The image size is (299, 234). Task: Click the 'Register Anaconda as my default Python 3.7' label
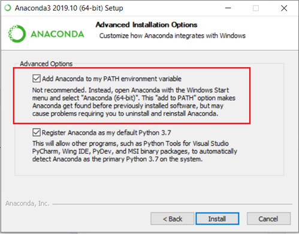coord(106,133)
